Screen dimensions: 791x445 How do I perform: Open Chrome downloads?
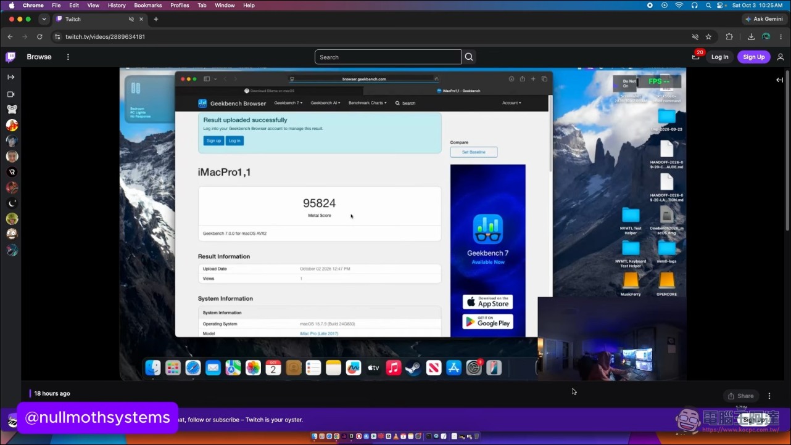click(752, 37)
